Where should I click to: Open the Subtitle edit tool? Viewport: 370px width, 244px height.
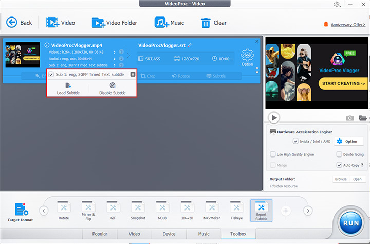[216, 76]
